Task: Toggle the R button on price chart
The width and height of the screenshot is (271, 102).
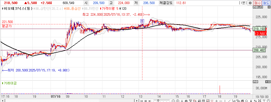Action: pyautogui.click(x=259, y=7)
